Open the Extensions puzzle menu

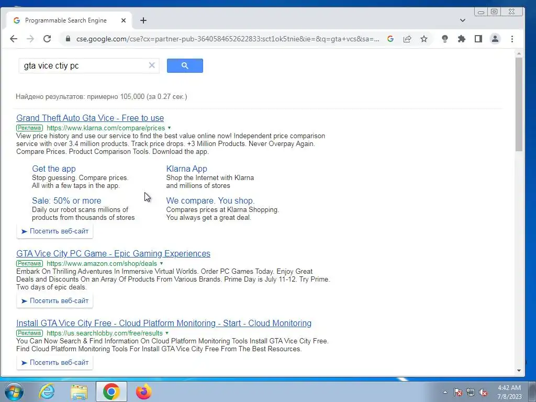[462, 39]
